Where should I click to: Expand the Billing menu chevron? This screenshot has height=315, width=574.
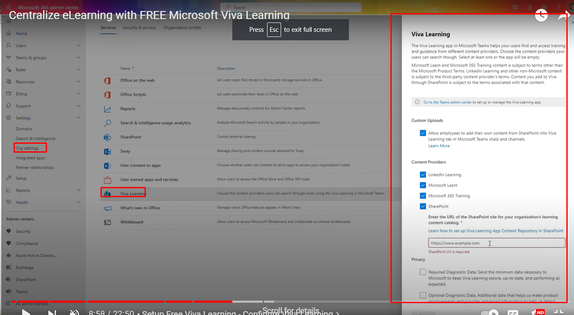tap(78, 94)
